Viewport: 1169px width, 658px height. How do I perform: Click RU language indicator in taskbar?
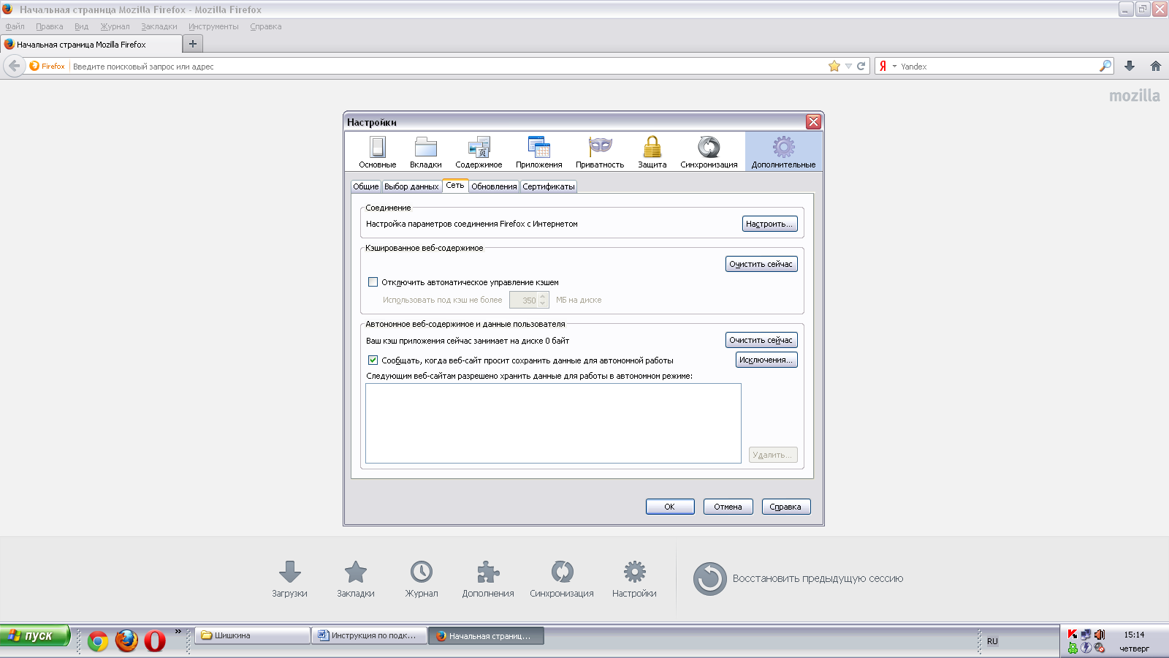pyautogui.click(x=992, y=641)
